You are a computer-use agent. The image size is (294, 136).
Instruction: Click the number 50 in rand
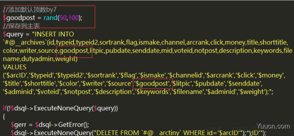coord(64,18)
